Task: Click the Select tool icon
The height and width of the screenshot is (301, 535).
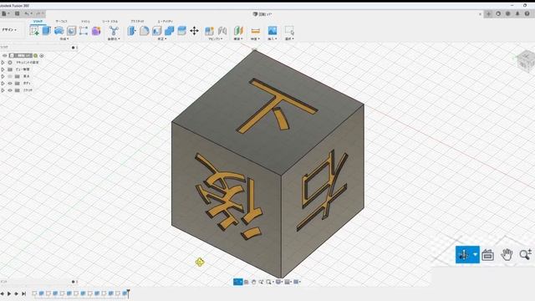Action: [x=289, y=31]
